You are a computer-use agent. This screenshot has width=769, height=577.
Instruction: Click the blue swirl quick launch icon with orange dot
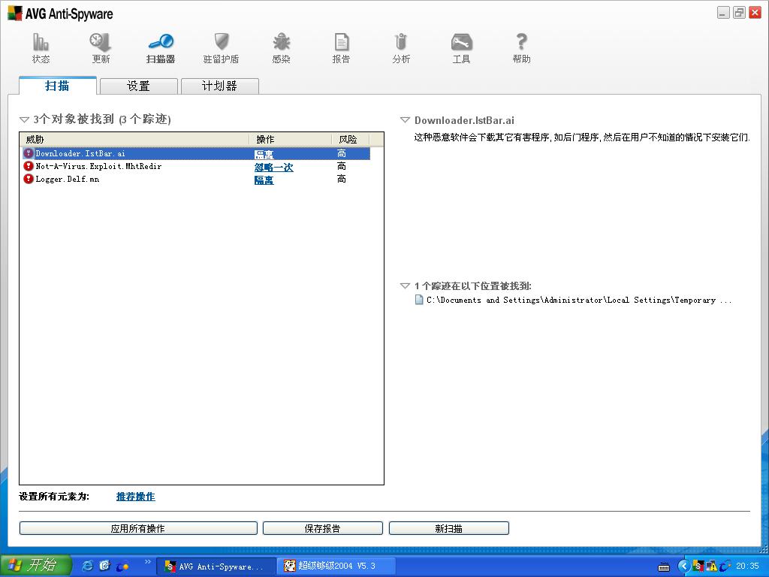click(122, 566)
